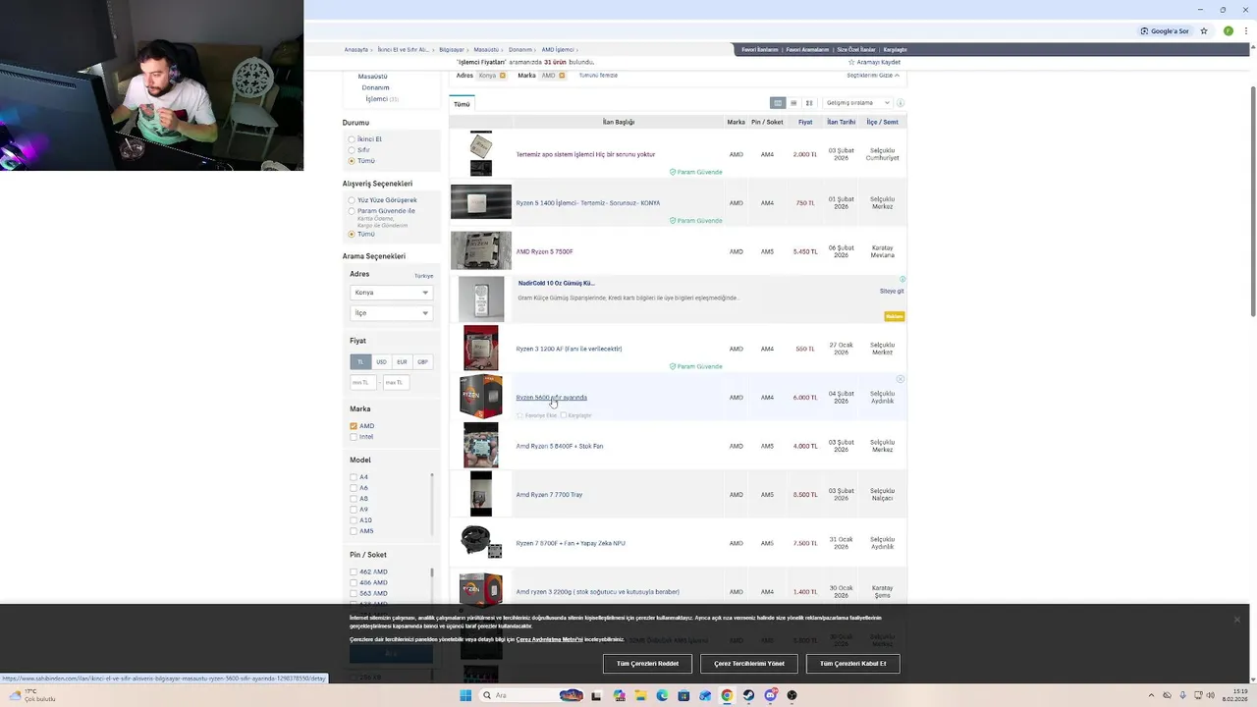Open Favori İlanlarım menu item
Viewport: 1257px width, 707px height.
pos(760,49)
